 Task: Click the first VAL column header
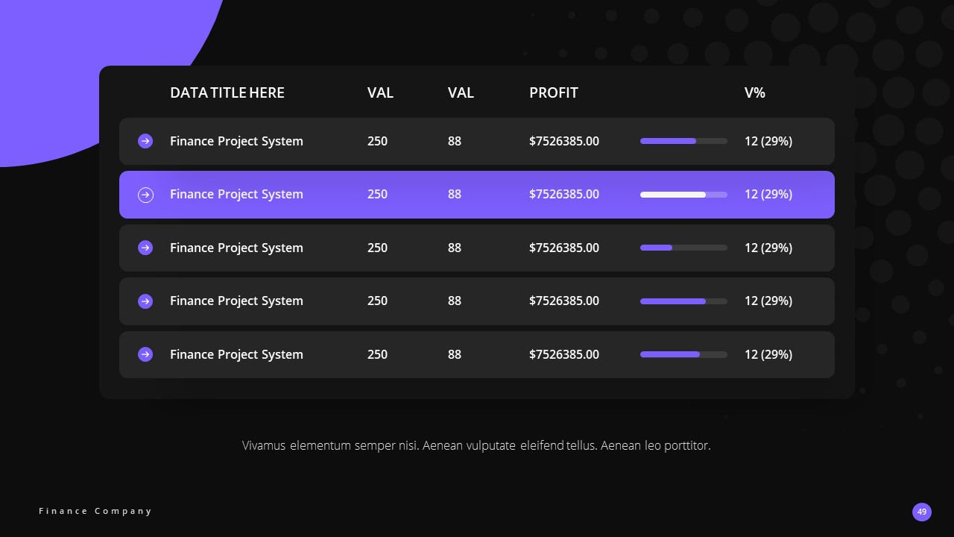click(x=380, y=92)
